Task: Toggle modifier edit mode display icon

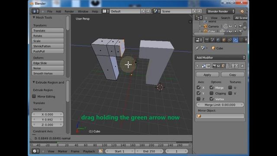Action: click(223, 66)
